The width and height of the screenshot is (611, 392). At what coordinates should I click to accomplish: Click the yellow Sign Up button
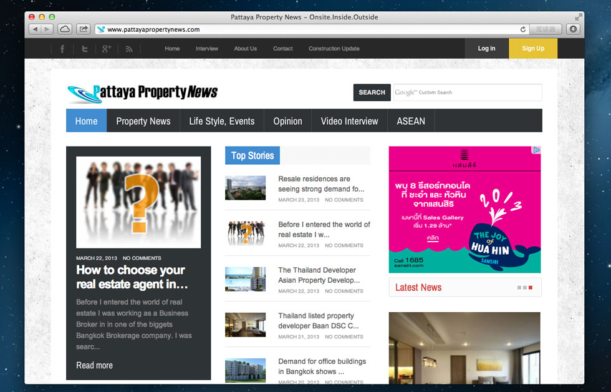coord(533,48)
